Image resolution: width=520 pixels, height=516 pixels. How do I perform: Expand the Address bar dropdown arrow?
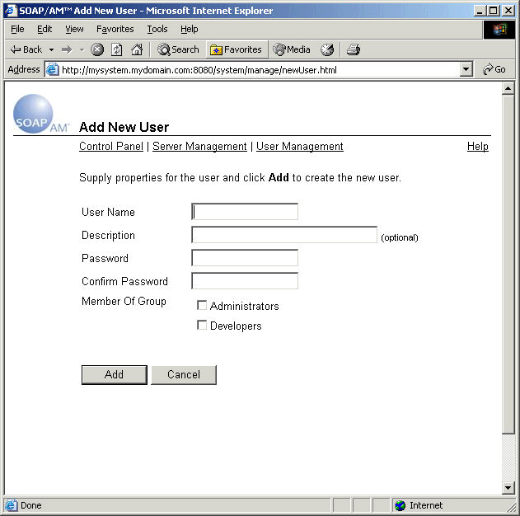click(x=466, y=70)
